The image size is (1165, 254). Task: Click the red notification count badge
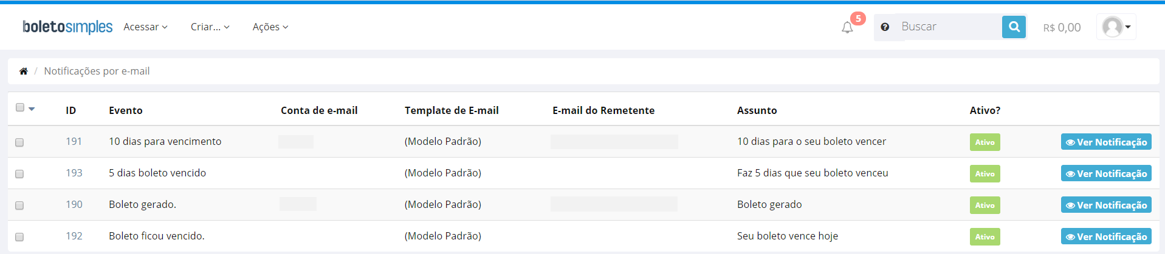pos(857,19)
